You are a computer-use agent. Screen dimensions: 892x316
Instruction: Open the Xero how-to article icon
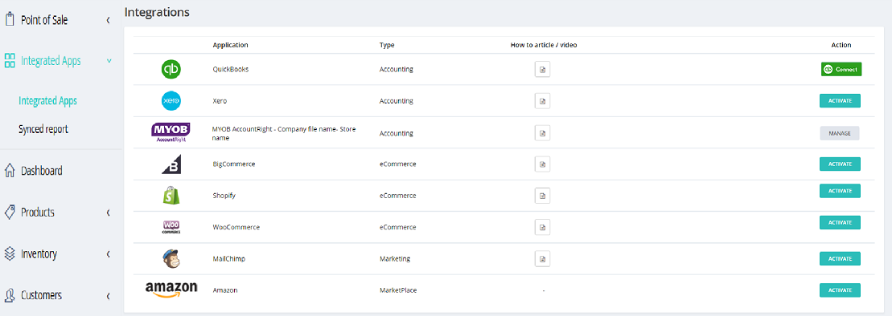pyautogui.click(x=542, y=101)
